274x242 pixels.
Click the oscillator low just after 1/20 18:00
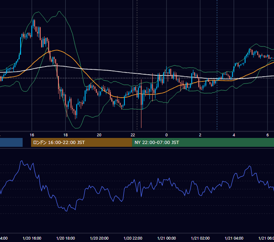pos(66,211)
